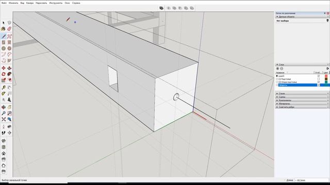Screen dimensions: 330x185
Task: Choose the Pan hand tool
Action: tap(9, 107)
